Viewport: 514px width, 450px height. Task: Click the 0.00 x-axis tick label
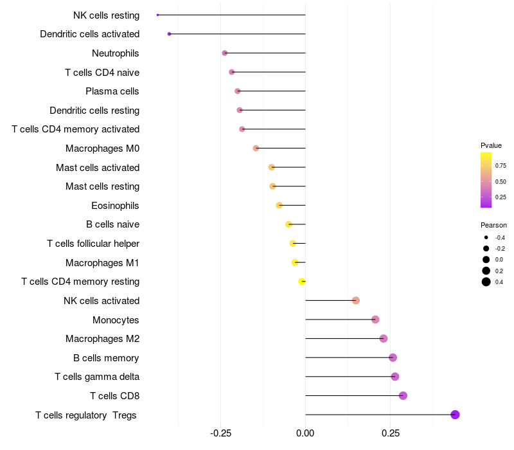click(x=305, y=434)
